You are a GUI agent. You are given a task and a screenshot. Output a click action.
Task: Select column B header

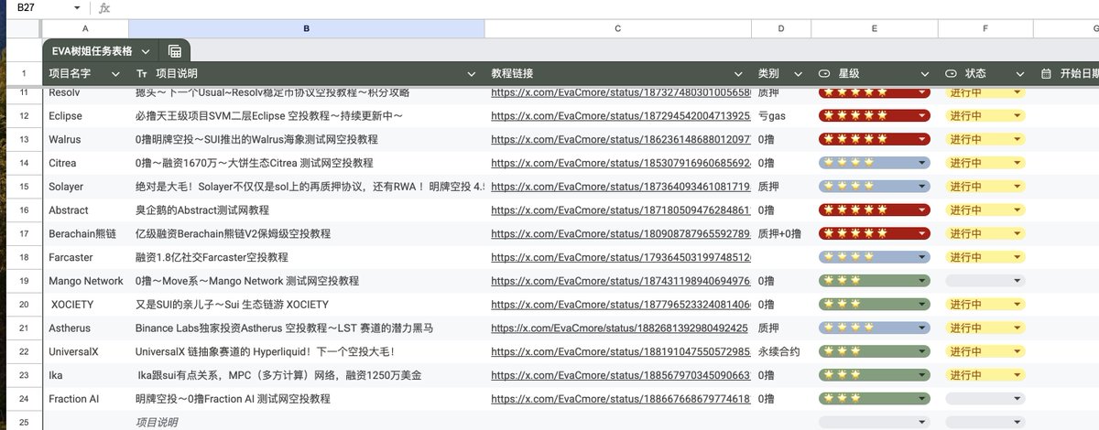(x=307, y=29)
